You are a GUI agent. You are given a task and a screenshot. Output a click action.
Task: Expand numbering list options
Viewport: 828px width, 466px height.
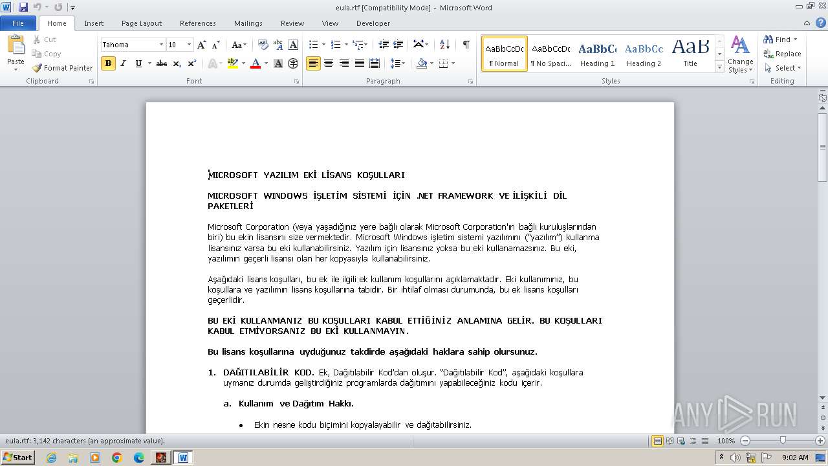pyautogui.click(x=346, y=45)
